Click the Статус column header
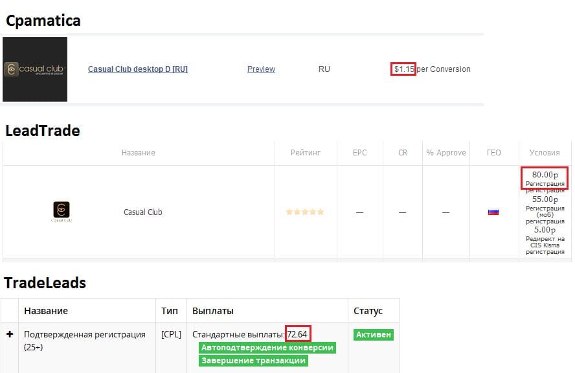The height and width of the screenshot is (373, 575). click(x=368, y=311)
